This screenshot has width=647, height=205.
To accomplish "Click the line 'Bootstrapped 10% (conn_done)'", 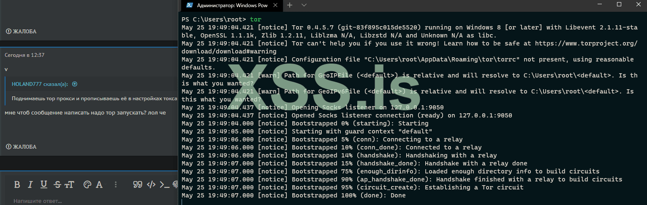I will click(x=332, y=147).
